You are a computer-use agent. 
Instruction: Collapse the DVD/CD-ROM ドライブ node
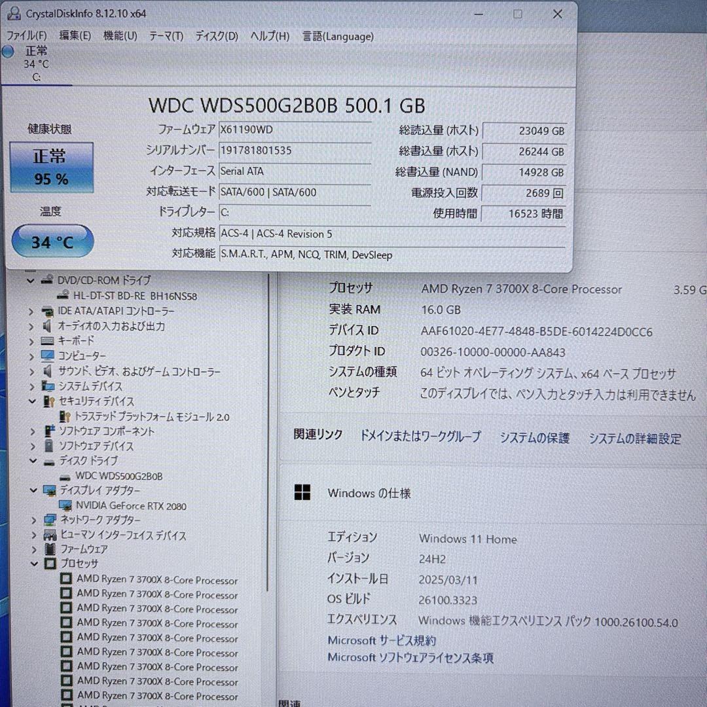(30, 280)
